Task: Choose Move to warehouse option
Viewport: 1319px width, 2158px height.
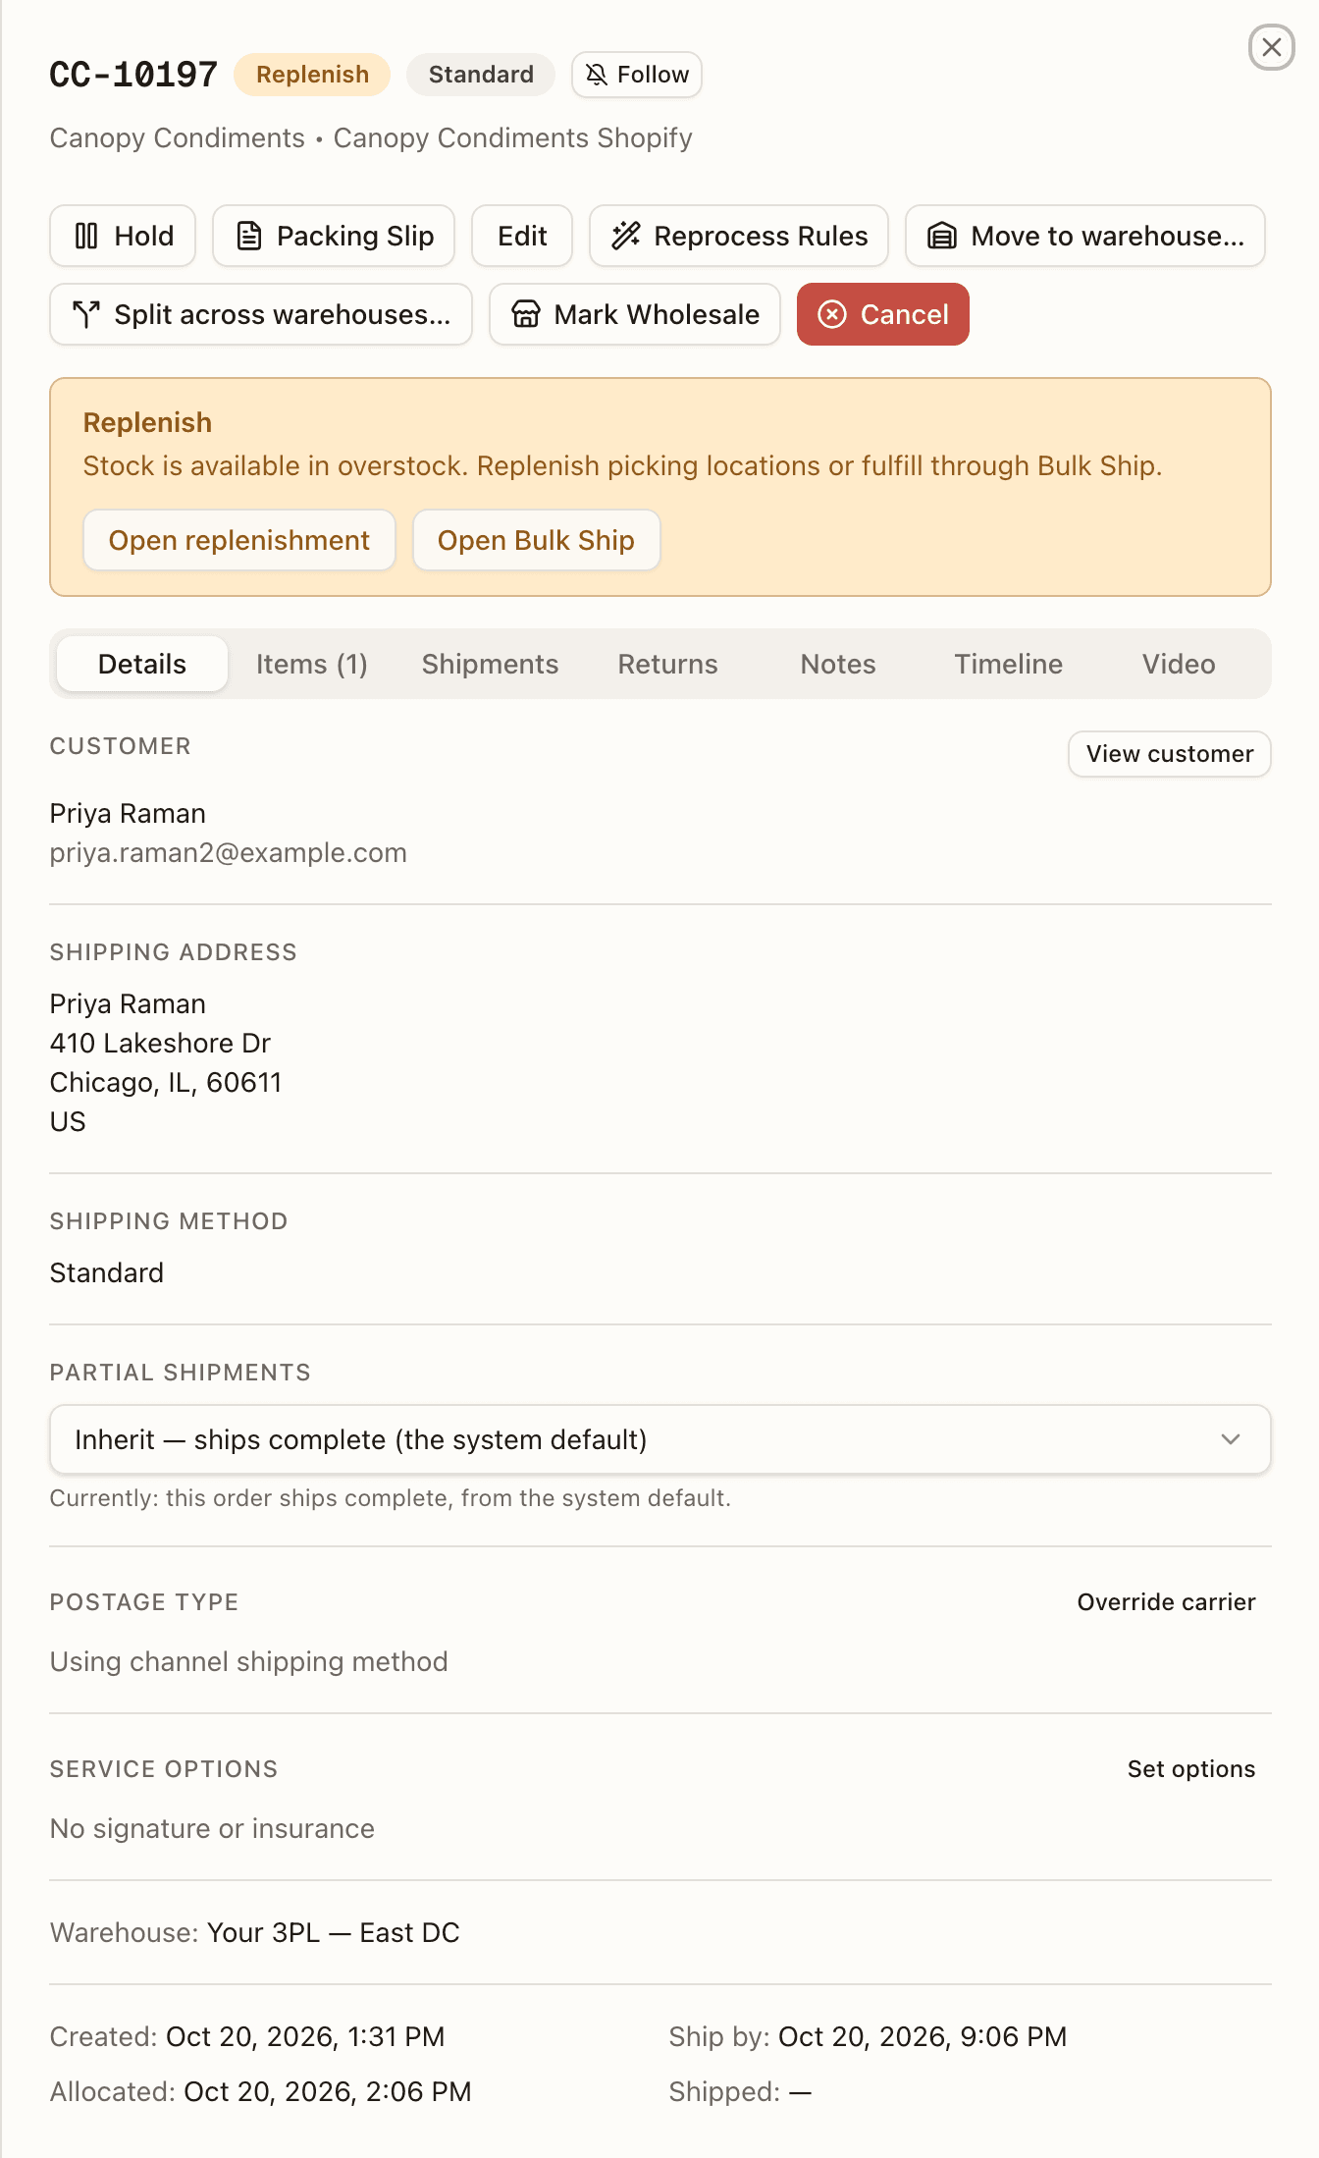Action: 1085,236
